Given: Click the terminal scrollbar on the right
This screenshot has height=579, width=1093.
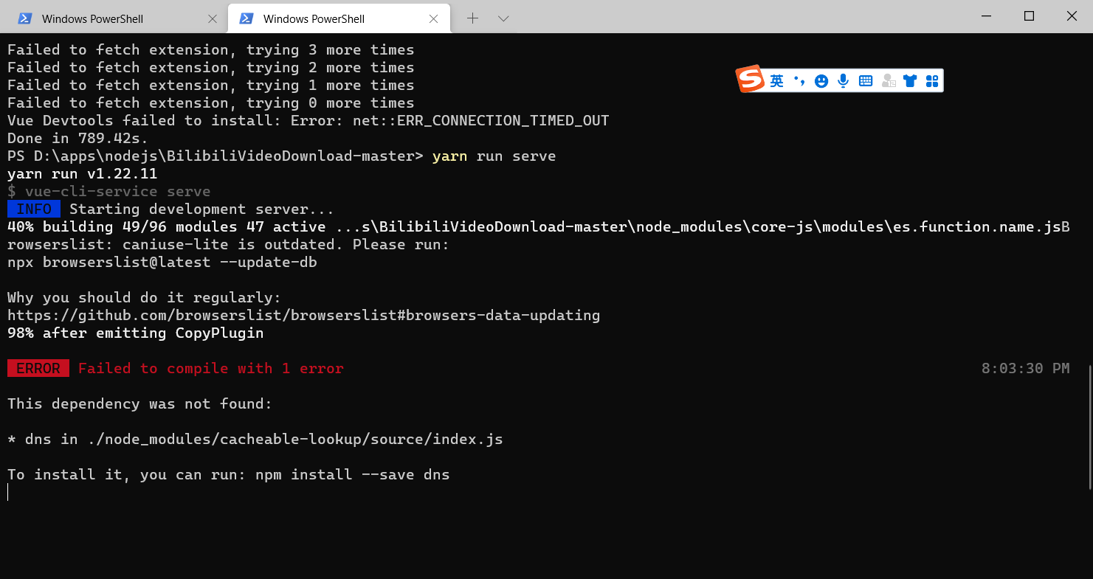Looking at the screenshot, I should 1088,406.
